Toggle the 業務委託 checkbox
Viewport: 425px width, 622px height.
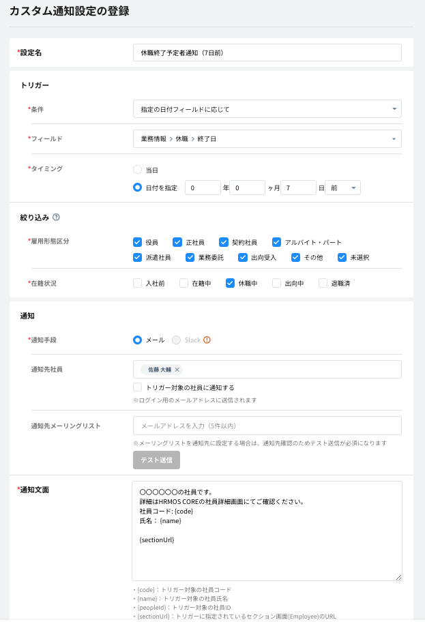click(190, 257)
